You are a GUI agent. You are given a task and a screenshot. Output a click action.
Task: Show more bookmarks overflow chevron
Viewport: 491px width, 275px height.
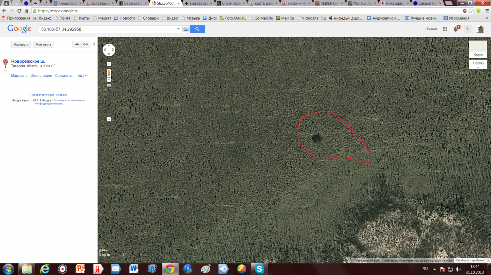487,18
